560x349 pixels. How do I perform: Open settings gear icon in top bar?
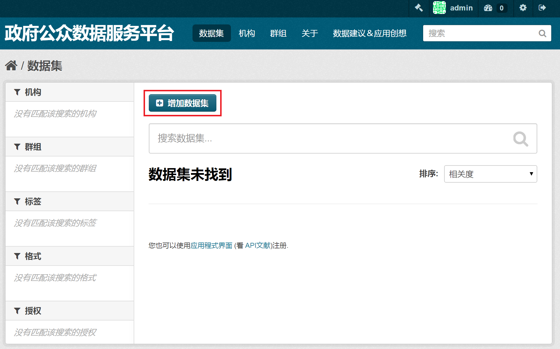(523, 8)
